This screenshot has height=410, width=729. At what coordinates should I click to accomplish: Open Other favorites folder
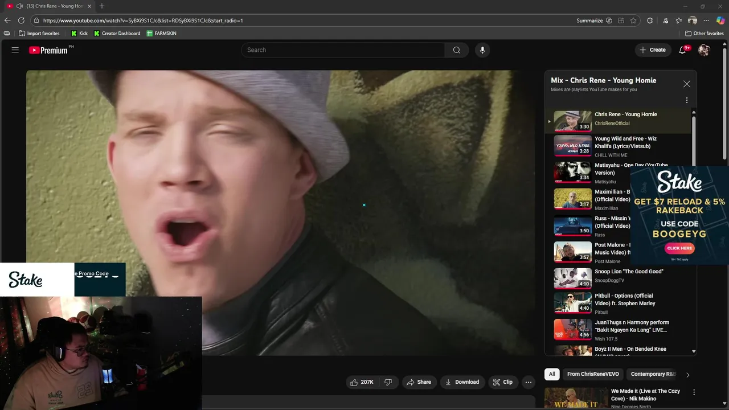(704, 34)
